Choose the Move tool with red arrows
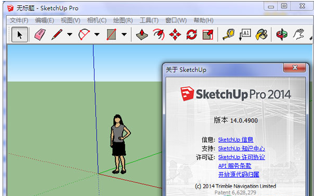 tap(175, 34)
